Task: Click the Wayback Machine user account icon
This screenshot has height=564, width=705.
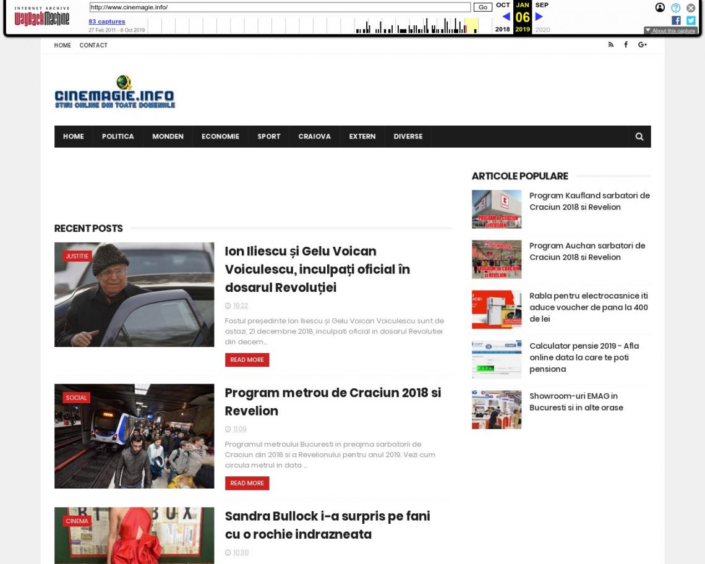Action: pos(660,7)
